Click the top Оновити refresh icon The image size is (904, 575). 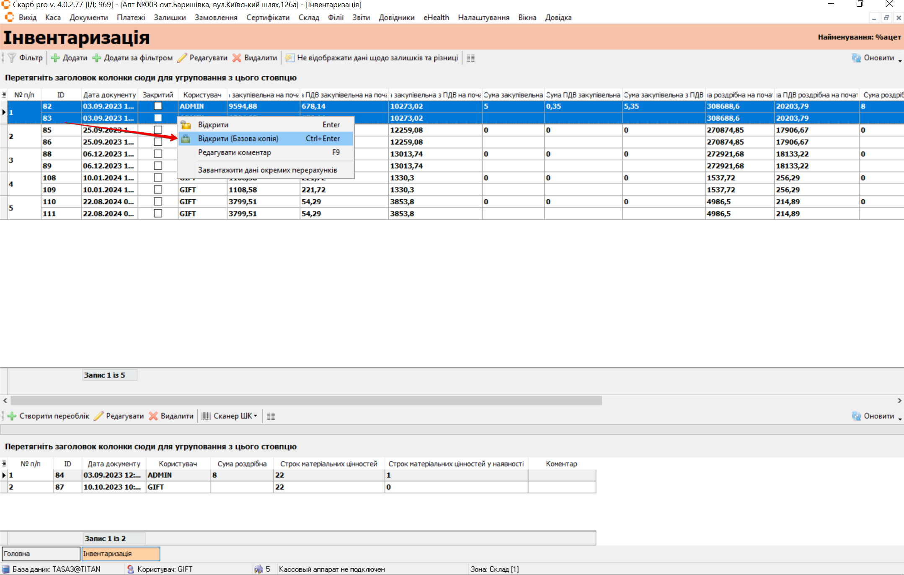[x=856, y=58]
